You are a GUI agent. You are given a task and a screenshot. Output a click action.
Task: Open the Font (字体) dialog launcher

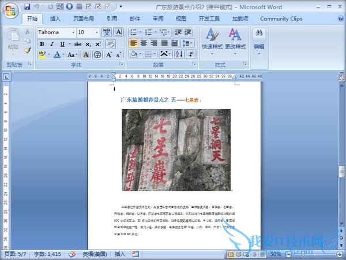(x=121, y=64)
